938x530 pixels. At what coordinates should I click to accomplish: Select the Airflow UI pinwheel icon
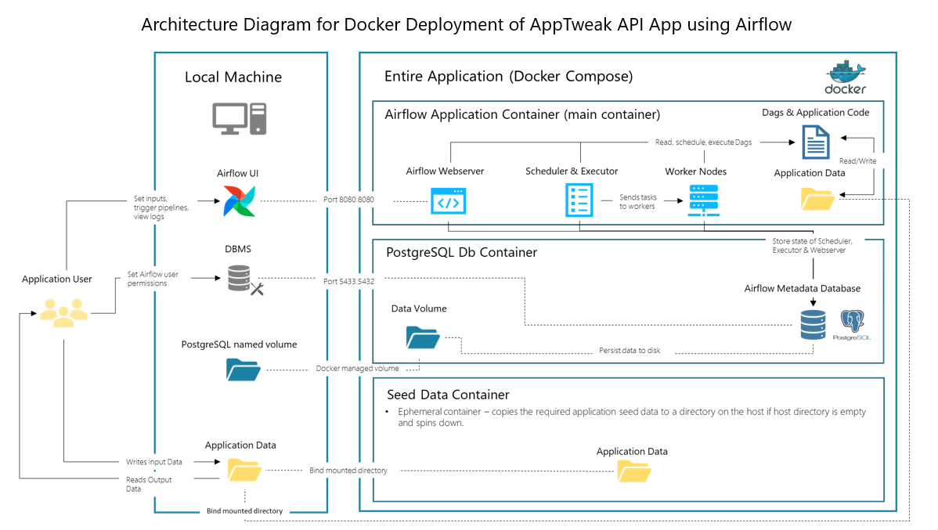(238, 201)
